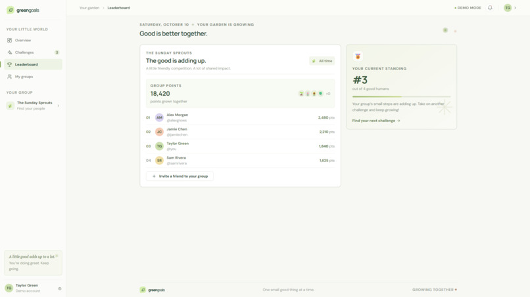Click the medal icon on standing card
Image resolution: width=530 pixels, height=297 pixels.
click(x=358, y=56)
